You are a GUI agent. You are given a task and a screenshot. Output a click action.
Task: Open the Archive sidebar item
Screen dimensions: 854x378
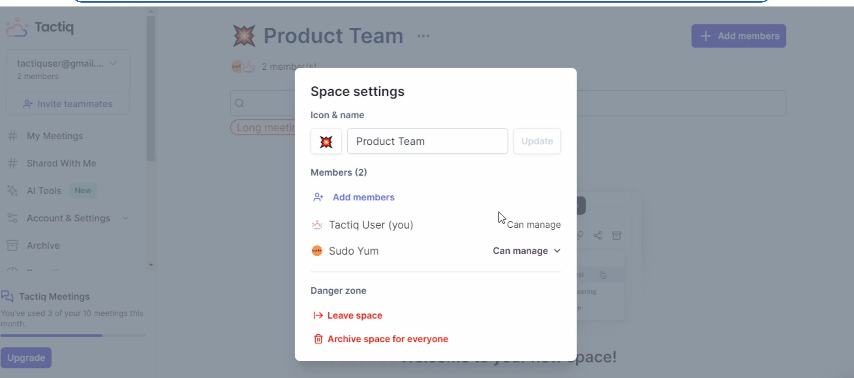[x=43, y=245]
